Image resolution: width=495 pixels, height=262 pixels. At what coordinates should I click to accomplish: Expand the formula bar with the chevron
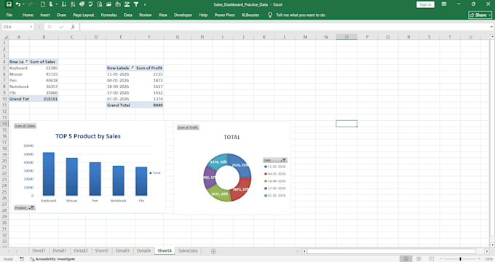click(491, 27)
